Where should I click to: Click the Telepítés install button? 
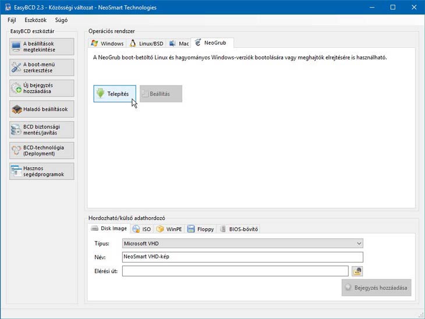[x=115, y=94]
